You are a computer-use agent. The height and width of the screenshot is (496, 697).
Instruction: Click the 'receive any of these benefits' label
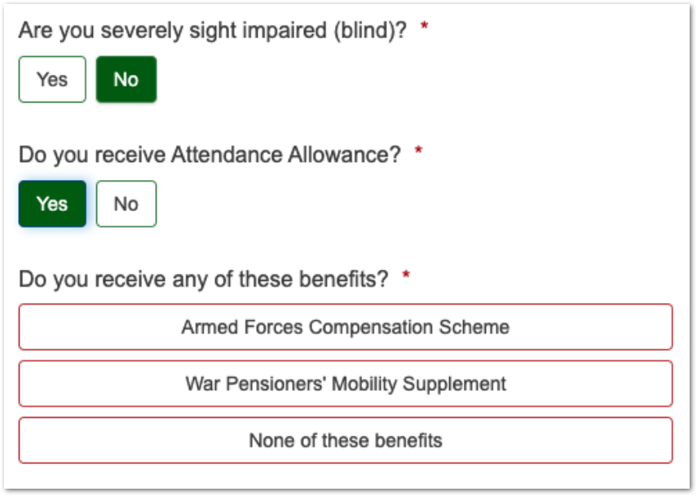tap(203, 279)
